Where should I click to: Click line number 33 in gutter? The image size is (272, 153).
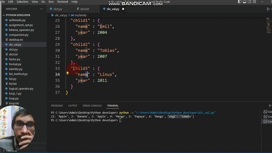(57, 68)
